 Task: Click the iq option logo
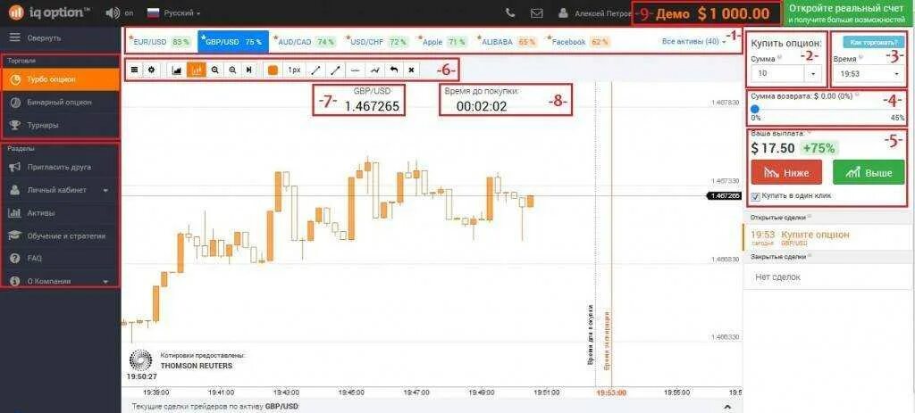coord(50,12)
